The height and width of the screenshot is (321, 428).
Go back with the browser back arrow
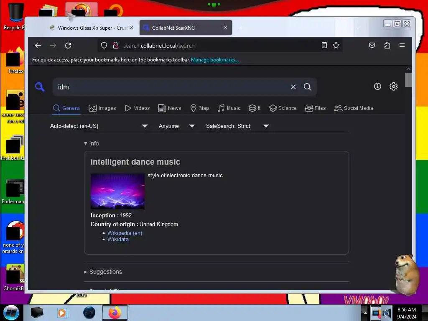click(x=38, y=46)
